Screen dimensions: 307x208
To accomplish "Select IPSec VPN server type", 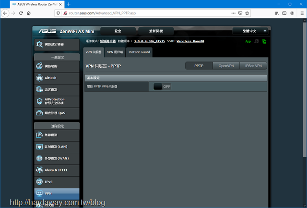I will (253, 66).
